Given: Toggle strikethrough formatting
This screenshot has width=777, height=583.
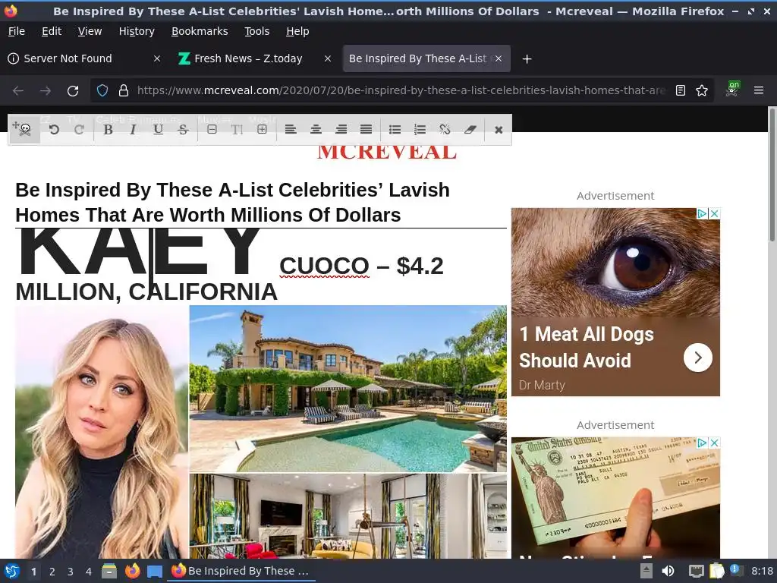Looking at the screenshot, I should point(183,129).
